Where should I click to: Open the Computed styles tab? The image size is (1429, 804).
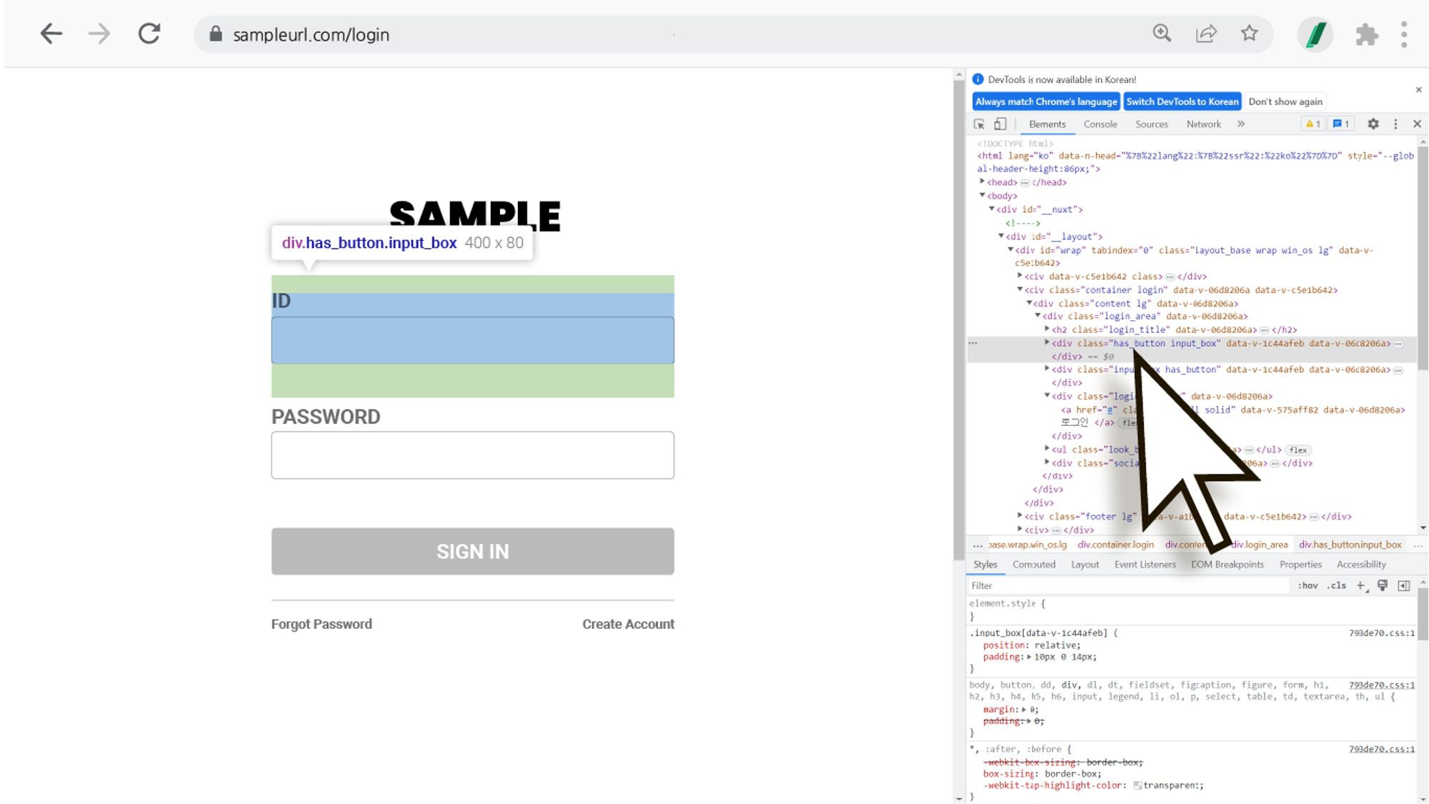1033,564
